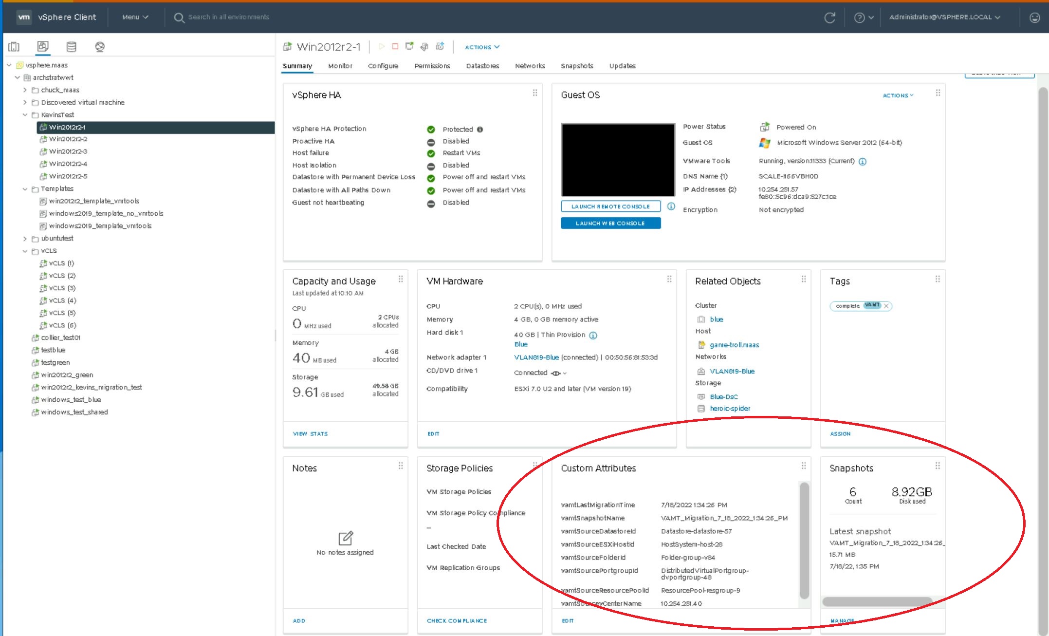
Task: Click ASSIGN in Tags card
Action: [840, 433]
